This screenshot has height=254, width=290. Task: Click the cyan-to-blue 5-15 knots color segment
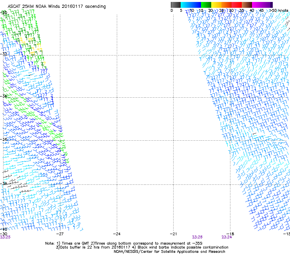(191, 5)
